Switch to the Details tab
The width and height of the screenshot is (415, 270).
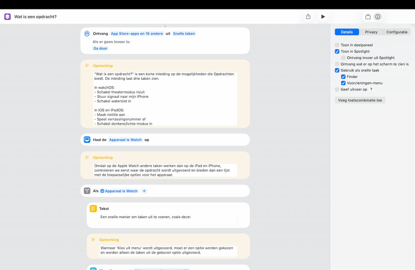point(347,32)
